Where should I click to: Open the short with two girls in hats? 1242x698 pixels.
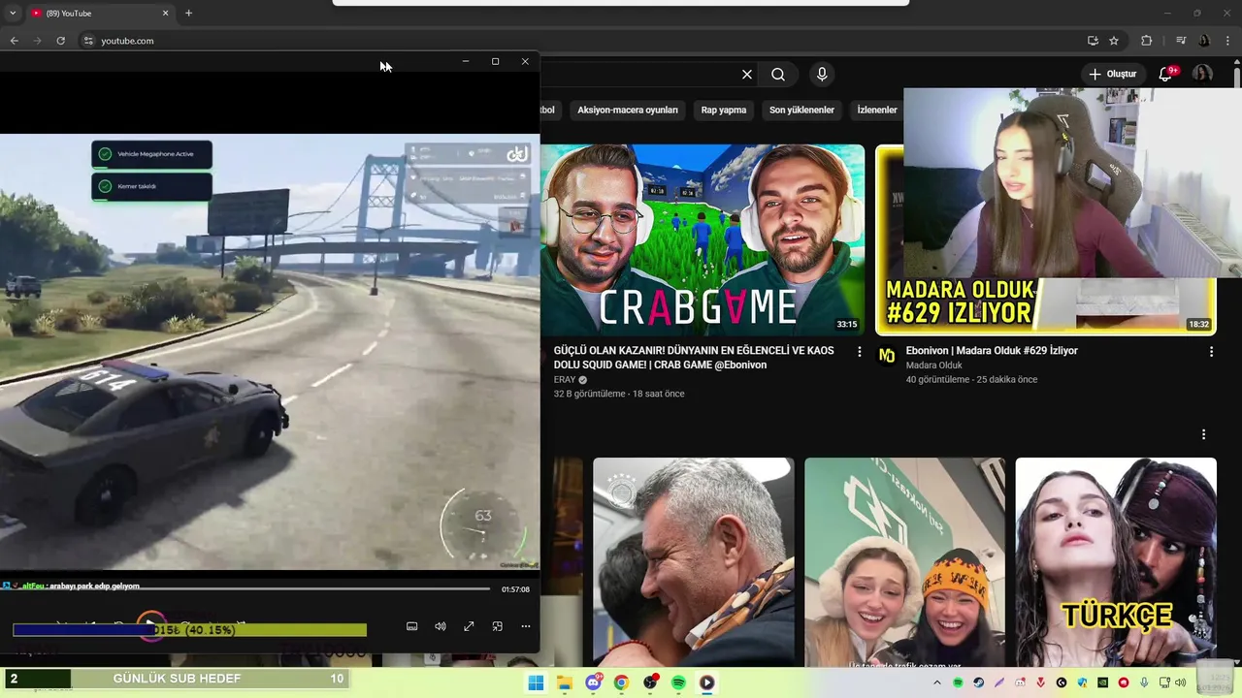[904, 562]
